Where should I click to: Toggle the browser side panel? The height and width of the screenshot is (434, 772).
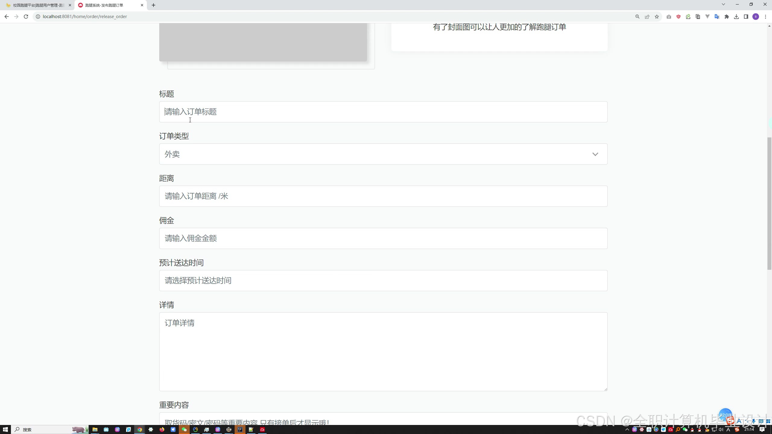click(x=746, y=17)
